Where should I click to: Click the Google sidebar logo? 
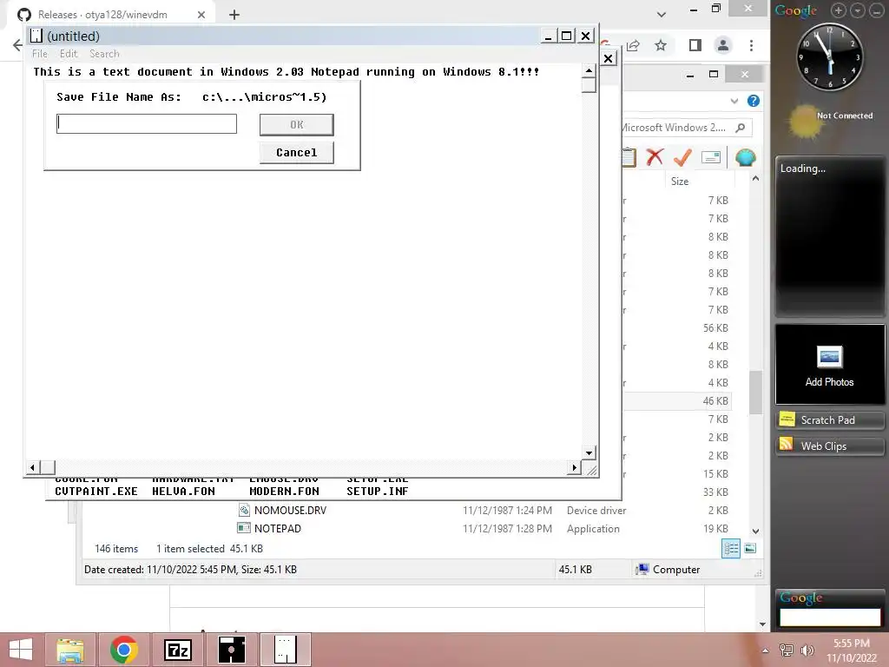(x=796, y=10)
